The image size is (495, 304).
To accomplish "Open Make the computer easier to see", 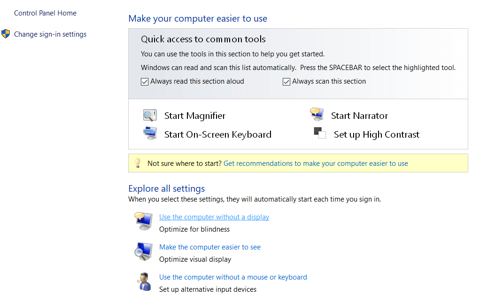I will 210,247.
